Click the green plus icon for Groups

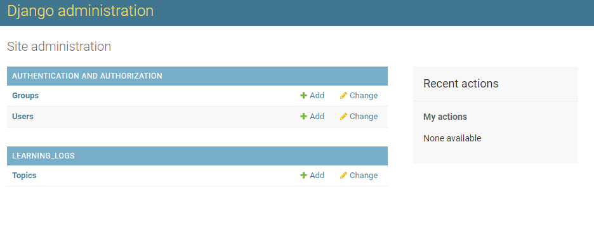pyautogui.click(x=303, y=96)
